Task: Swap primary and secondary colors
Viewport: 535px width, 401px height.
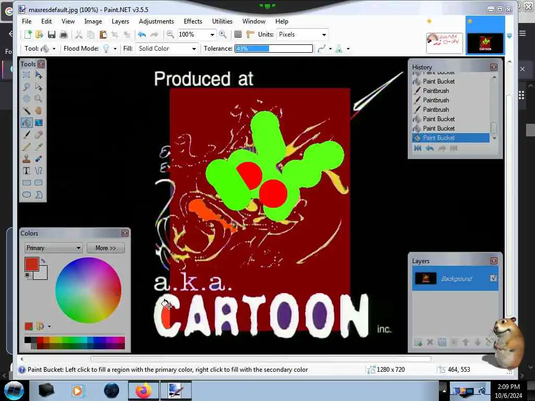Action: [43, 261]
